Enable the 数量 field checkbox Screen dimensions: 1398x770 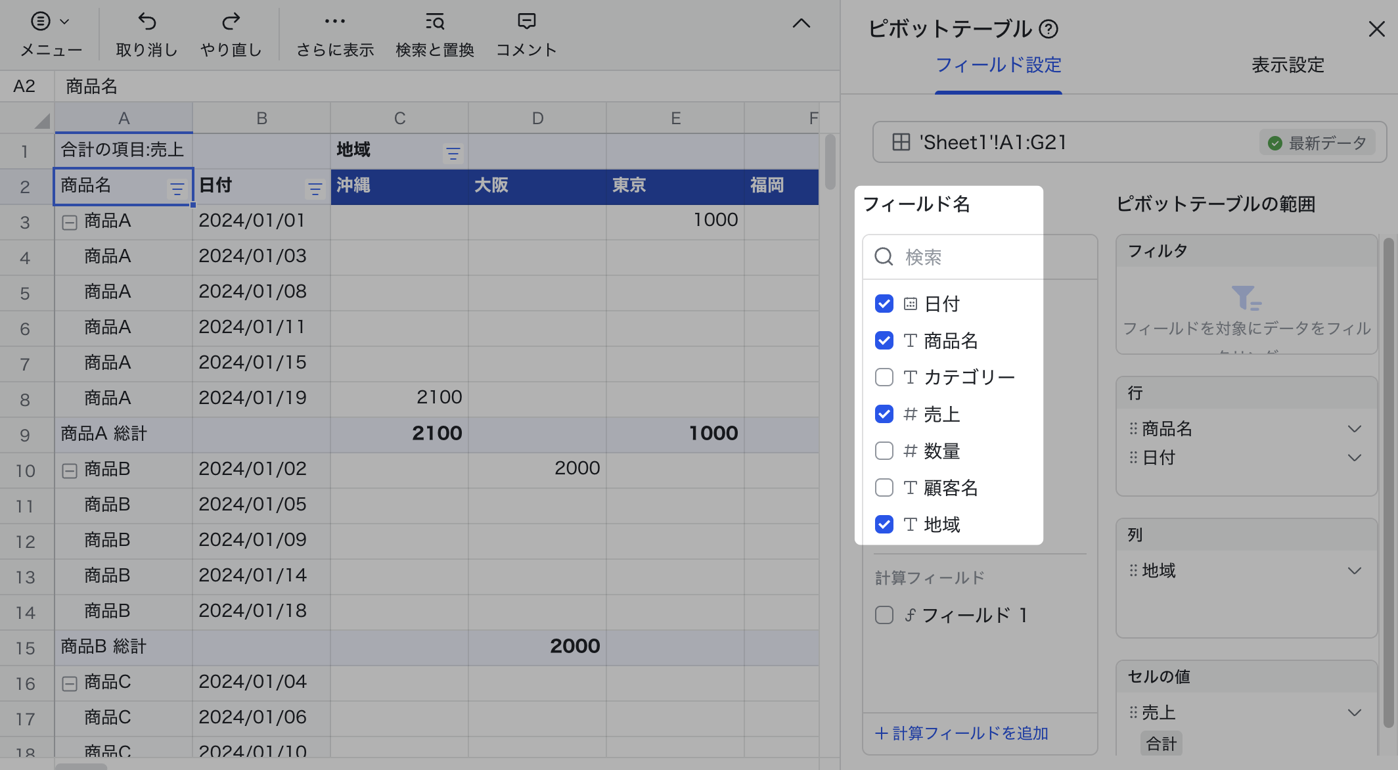[884, 451]
